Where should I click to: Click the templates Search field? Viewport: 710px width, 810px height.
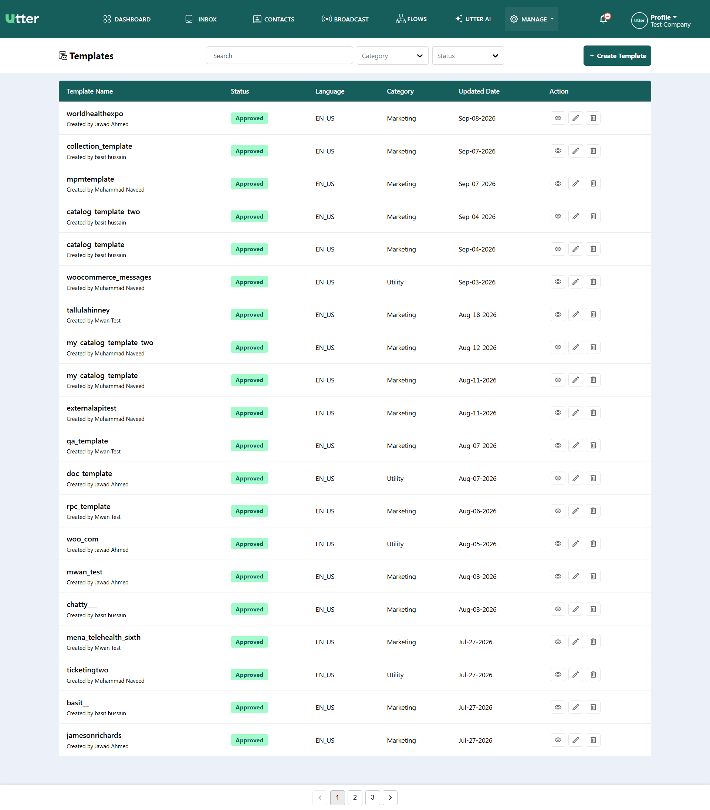(x=279, y=55)
